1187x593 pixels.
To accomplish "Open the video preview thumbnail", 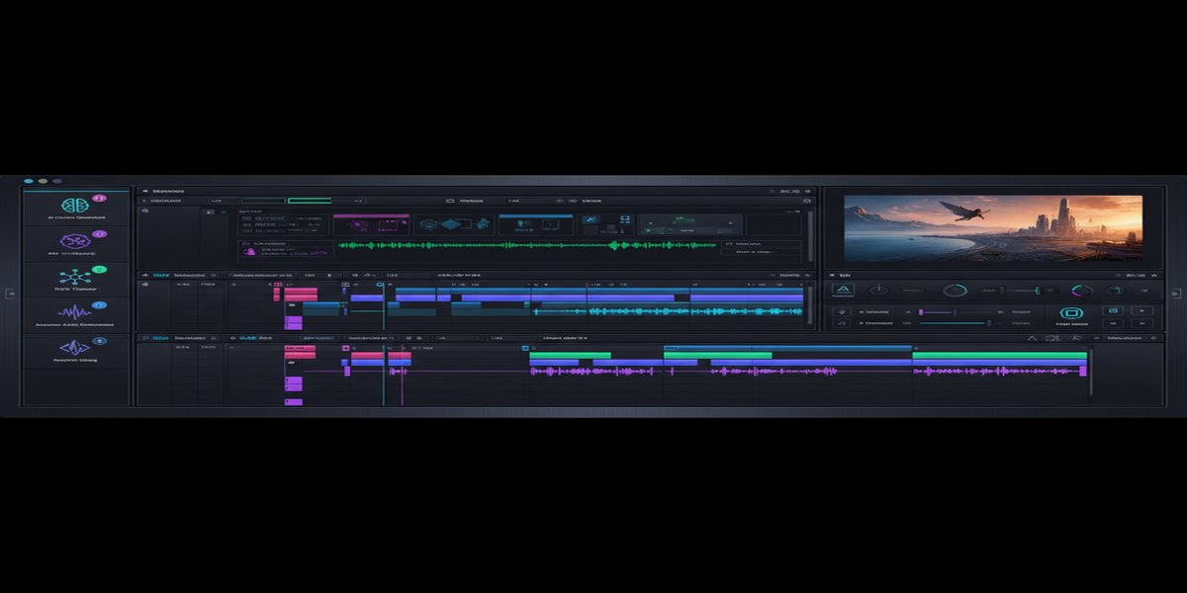I will (x=992, y=228).
